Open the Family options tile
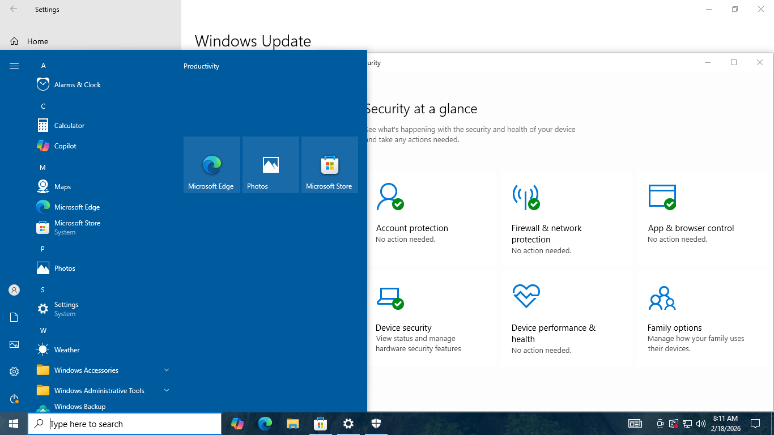Screen dimensions: 774x435 [x=701, y=318]
